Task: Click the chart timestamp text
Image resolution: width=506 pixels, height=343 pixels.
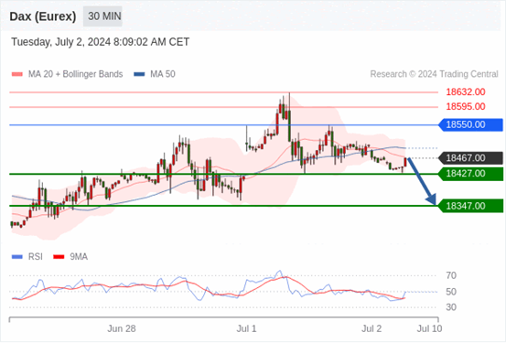Action: click(101, 42)
